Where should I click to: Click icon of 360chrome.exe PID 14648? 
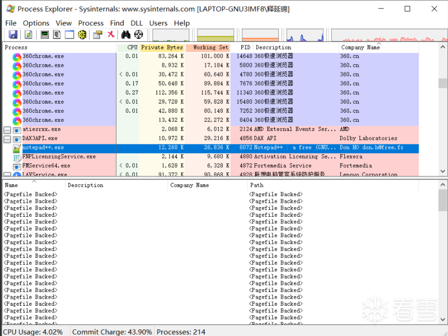[x=17, y=57]
